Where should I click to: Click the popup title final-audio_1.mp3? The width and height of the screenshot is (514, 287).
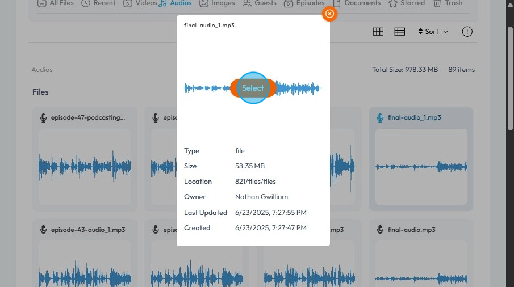tap(209, 25)
